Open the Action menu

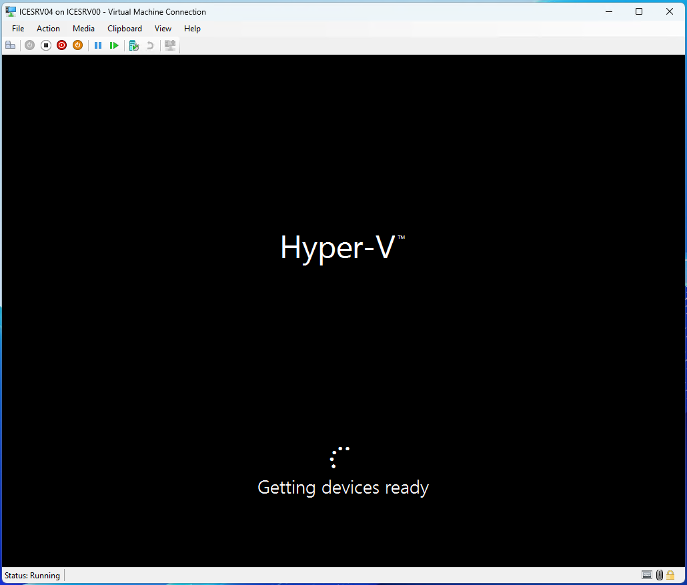tap(48, 29)
